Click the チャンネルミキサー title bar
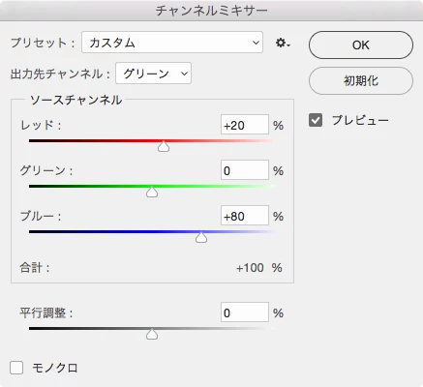 [x=211, y=11]
